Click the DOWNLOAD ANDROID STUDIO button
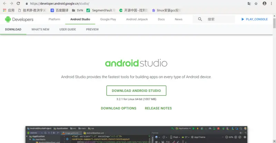276x143 pixels. (136, 91)
